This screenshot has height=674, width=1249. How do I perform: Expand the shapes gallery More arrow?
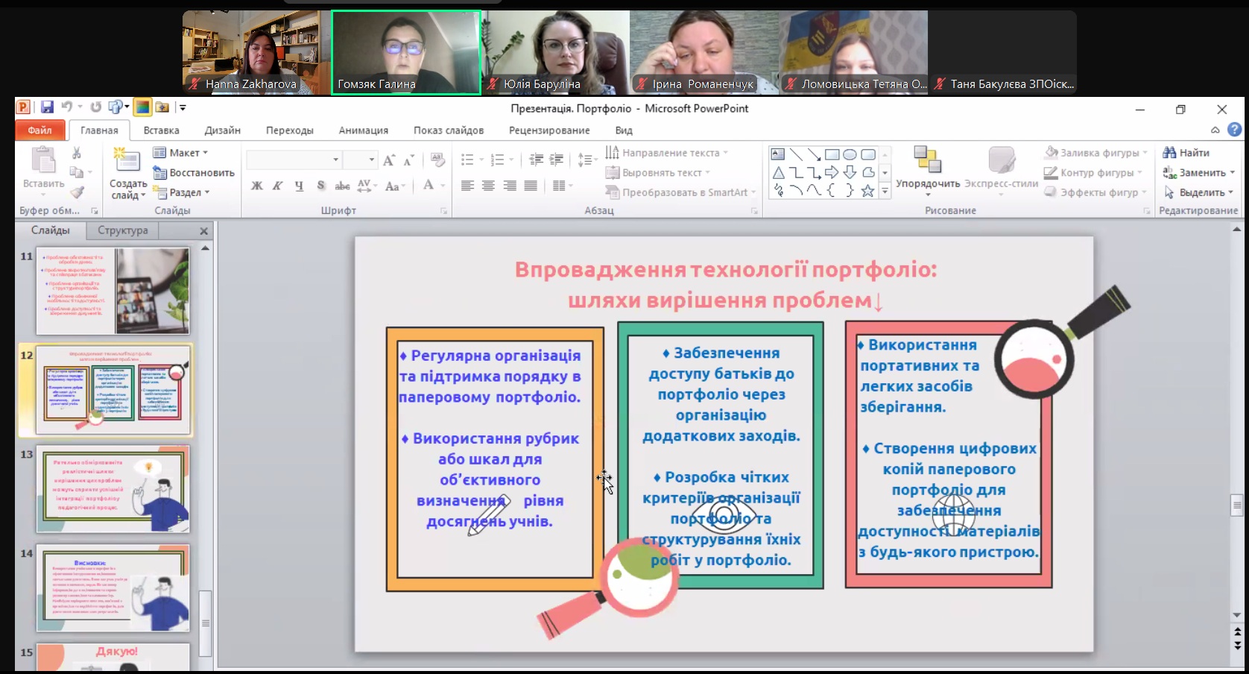[885, 192]
